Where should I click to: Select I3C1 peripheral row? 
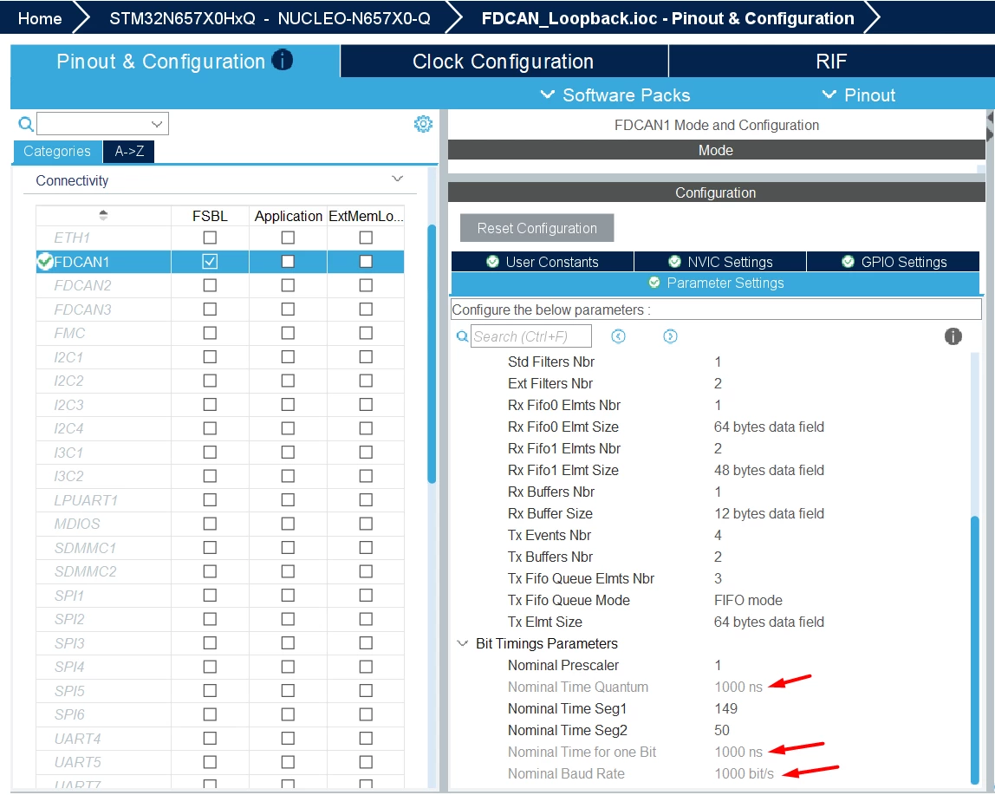(x=68, y=452)
